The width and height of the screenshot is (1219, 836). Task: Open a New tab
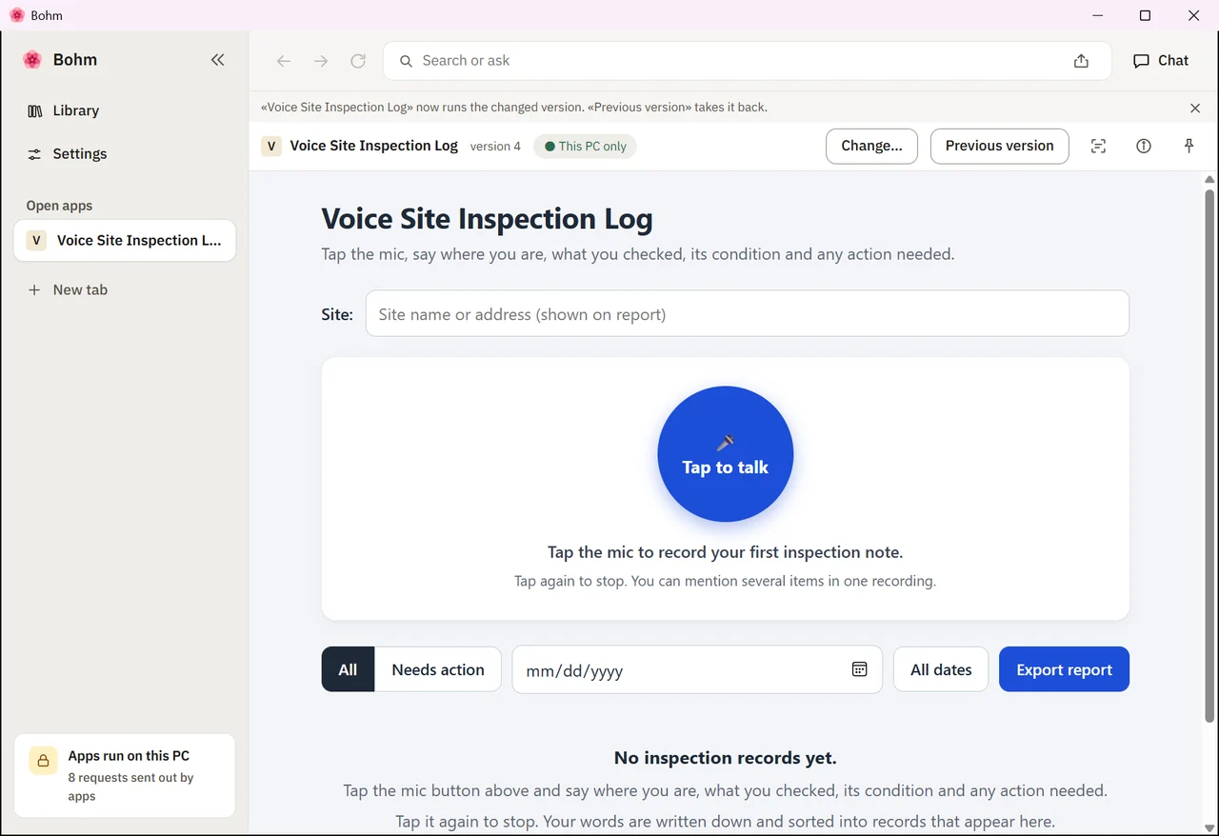pyautogui.click(x=125, y=289)
